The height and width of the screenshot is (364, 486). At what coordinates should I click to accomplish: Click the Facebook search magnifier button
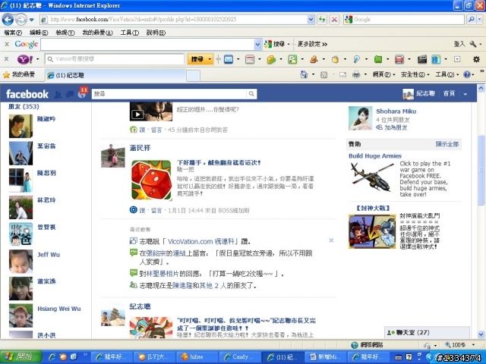point(251,93)
